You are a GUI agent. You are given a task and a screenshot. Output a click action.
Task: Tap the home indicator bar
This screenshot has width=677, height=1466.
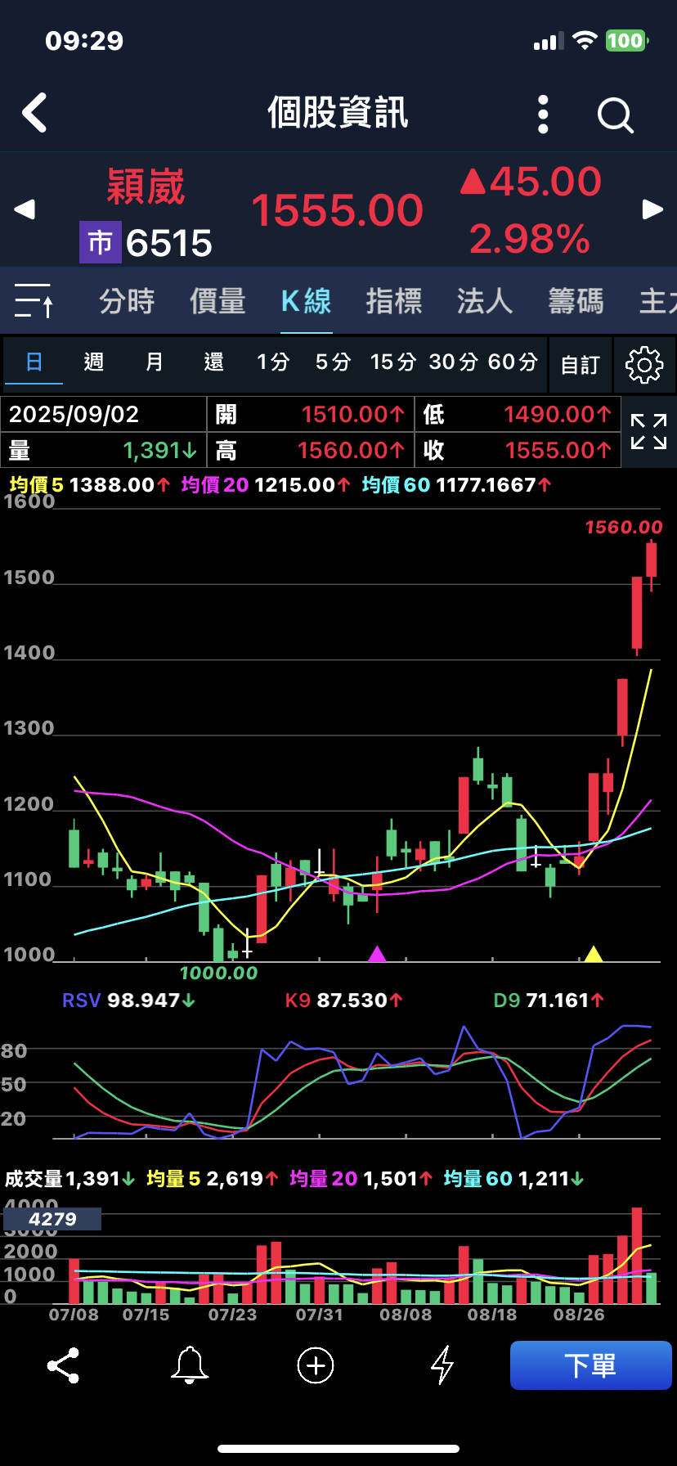[x=338, y=1449]
